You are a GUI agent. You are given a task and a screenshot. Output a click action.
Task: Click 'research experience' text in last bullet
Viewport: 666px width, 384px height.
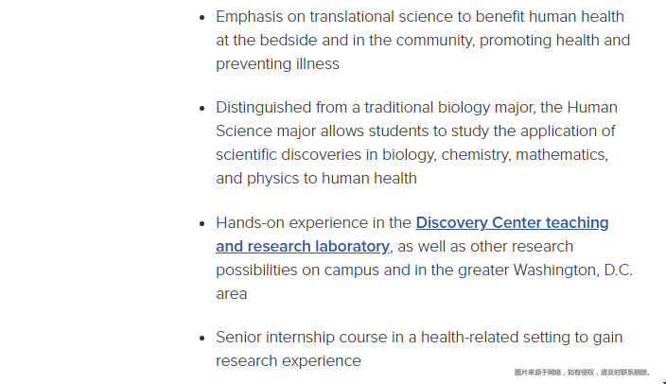[x=289, y=361]
